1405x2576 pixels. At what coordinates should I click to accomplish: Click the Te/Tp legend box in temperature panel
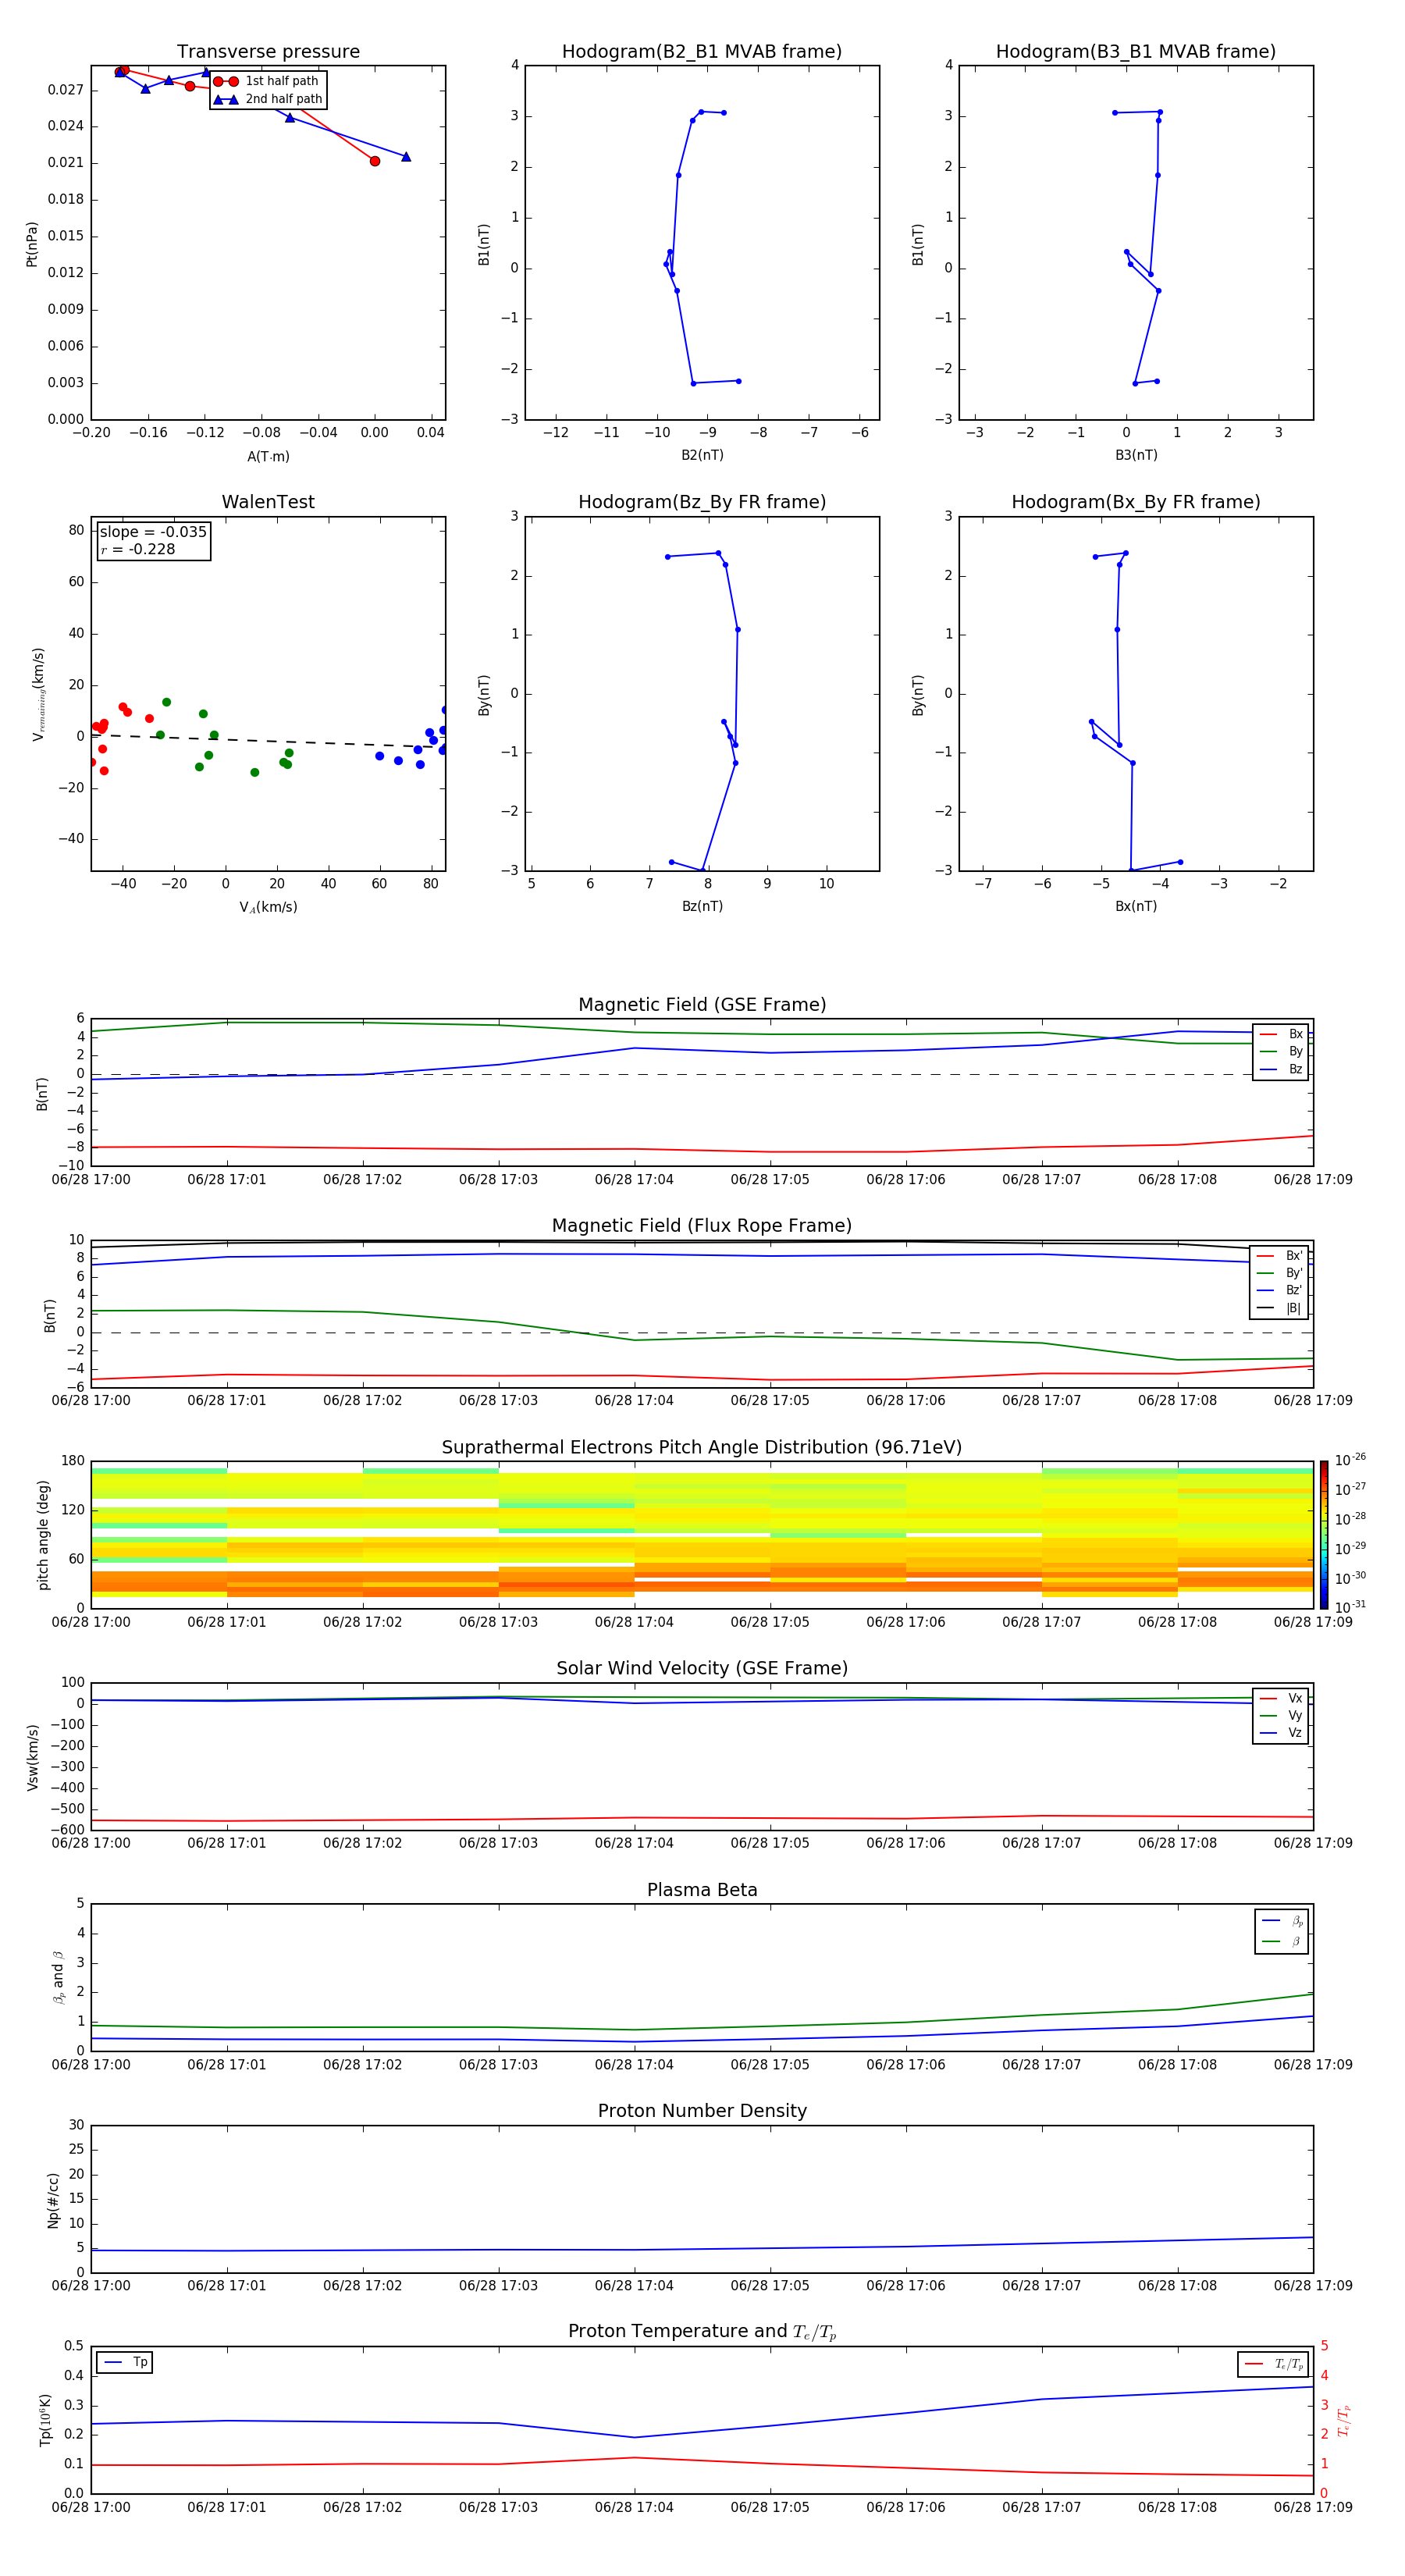coord(1273,2364)
